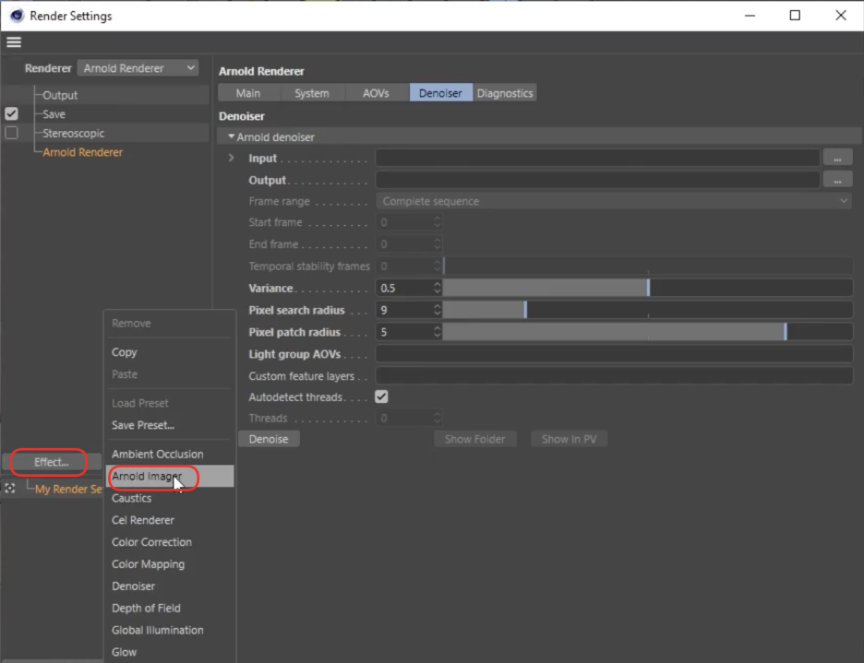864x663 pixels.
Task: Click the Effect... button
Action: (x=52, y=462)
